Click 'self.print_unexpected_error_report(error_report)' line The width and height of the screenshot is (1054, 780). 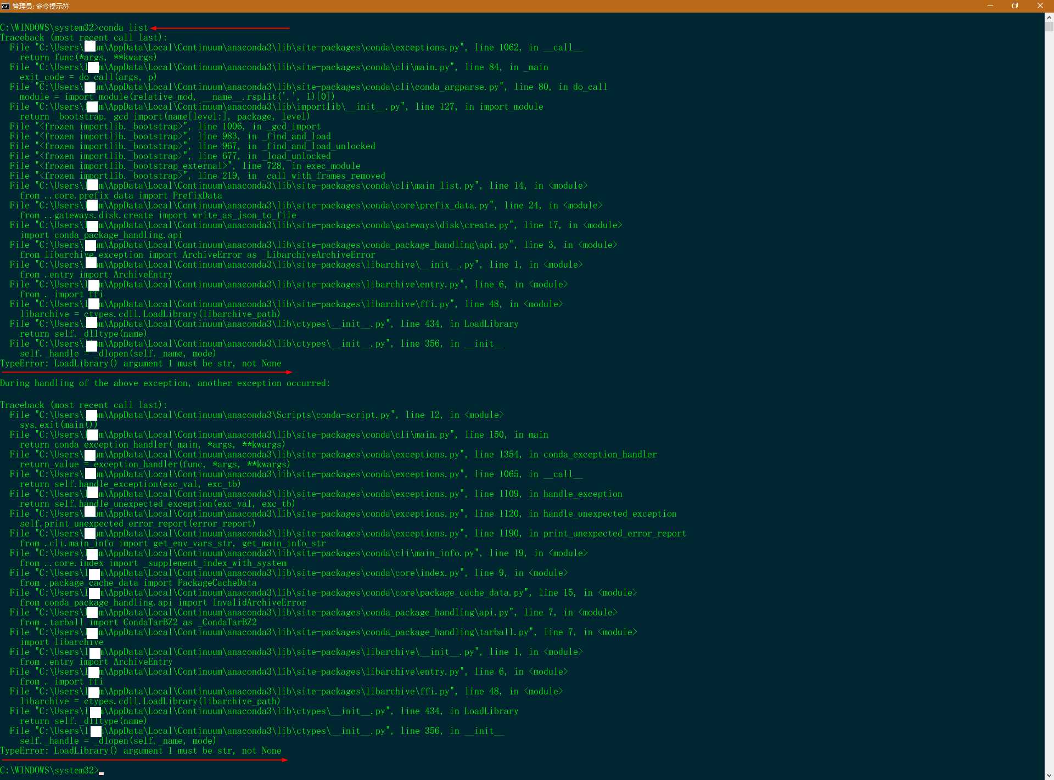tap(138, 523)
